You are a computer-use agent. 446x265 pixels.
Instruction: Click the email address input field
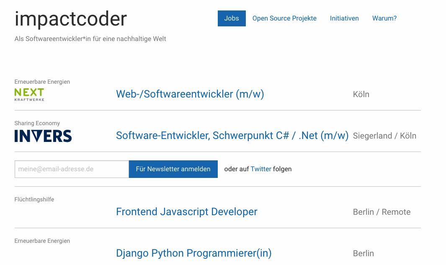point(71,169)
